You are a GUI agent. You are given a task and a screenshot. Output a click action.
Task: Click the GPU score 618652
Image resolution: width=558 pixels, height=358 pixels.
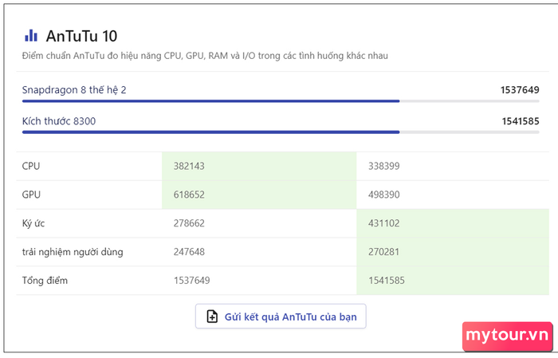pyautogui.click(x=189, y=195)
